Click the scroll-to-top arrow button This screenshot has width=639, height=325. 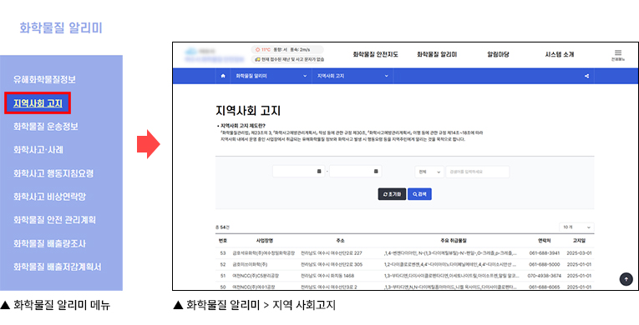click(x=626, y=279)
